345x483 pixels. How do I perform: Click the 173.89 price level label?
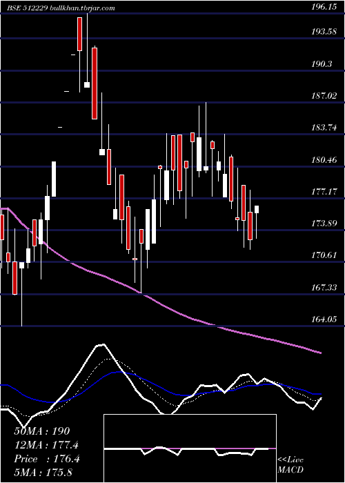324,224
